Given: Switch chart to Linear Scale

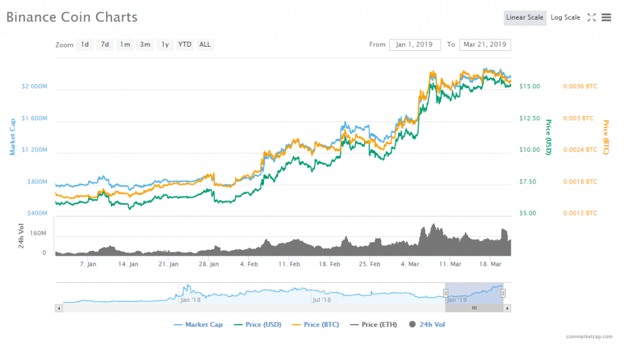Looking at the screenshot, I should (x=524, y=18).
